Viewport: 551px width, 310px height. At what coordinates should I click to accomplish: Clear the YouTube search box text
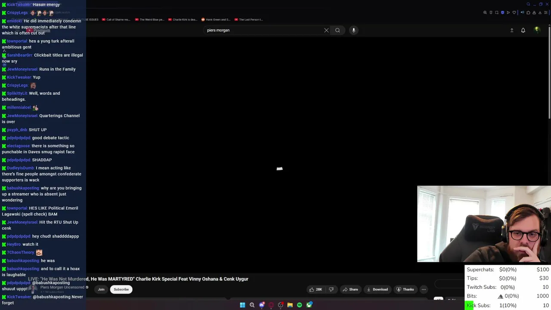326,30
